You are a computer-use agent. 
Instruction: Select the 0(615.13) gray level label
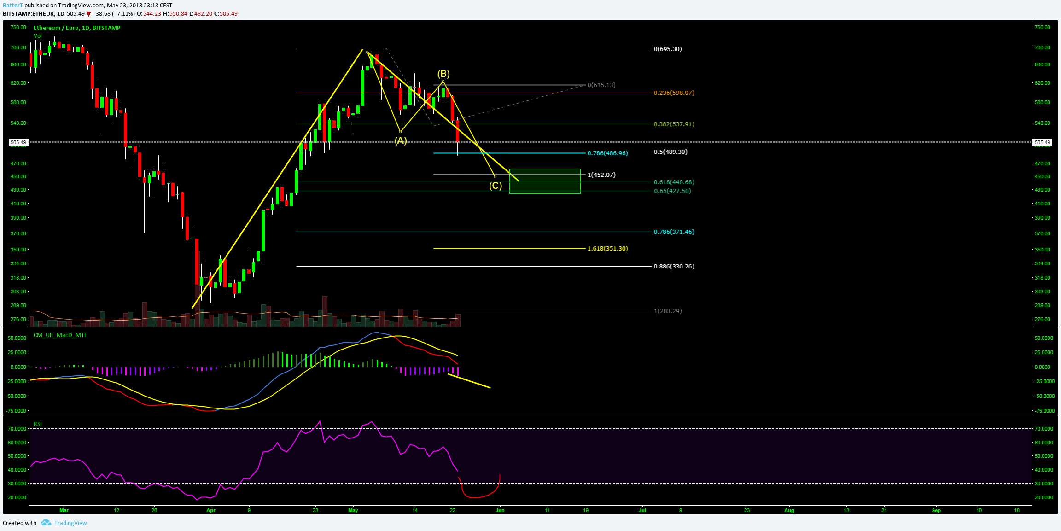click(x=601, y=85)
